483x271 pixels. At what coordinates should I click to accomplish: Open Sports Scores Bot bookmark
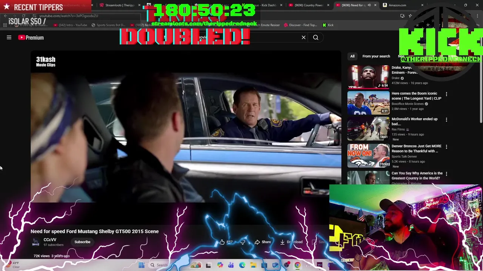coord(108,25)
